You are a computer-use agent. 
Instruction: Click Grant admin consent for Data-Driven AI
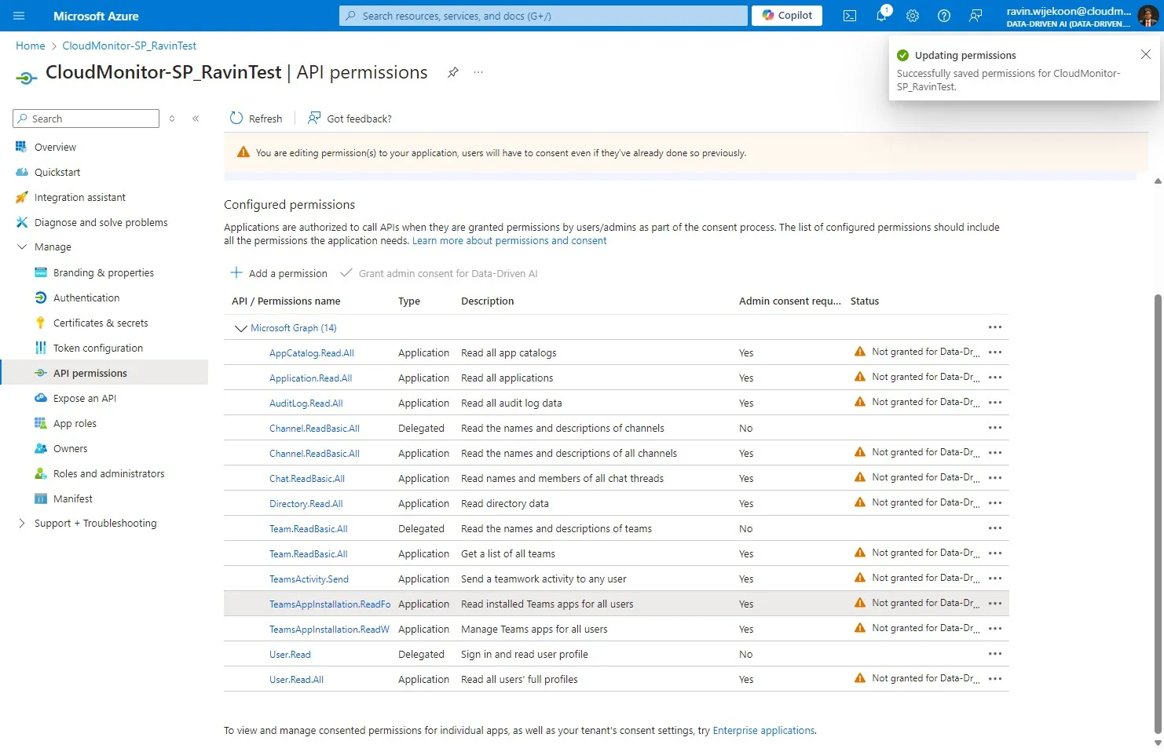pos(439,273)
